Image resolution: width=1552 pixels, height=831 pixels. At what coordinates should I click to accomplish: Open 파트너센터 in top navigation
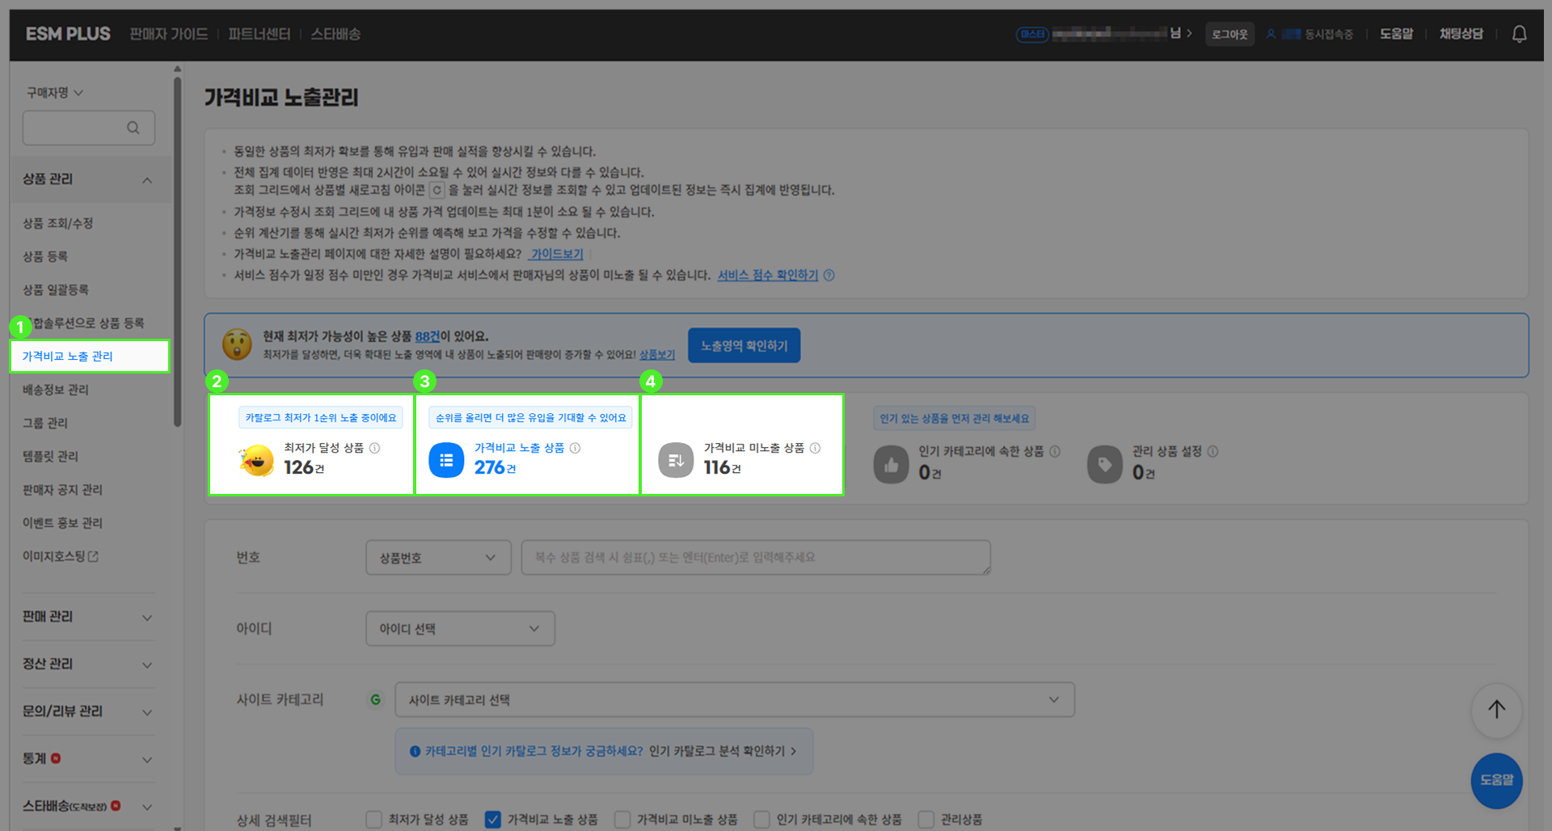pos(259,34)
